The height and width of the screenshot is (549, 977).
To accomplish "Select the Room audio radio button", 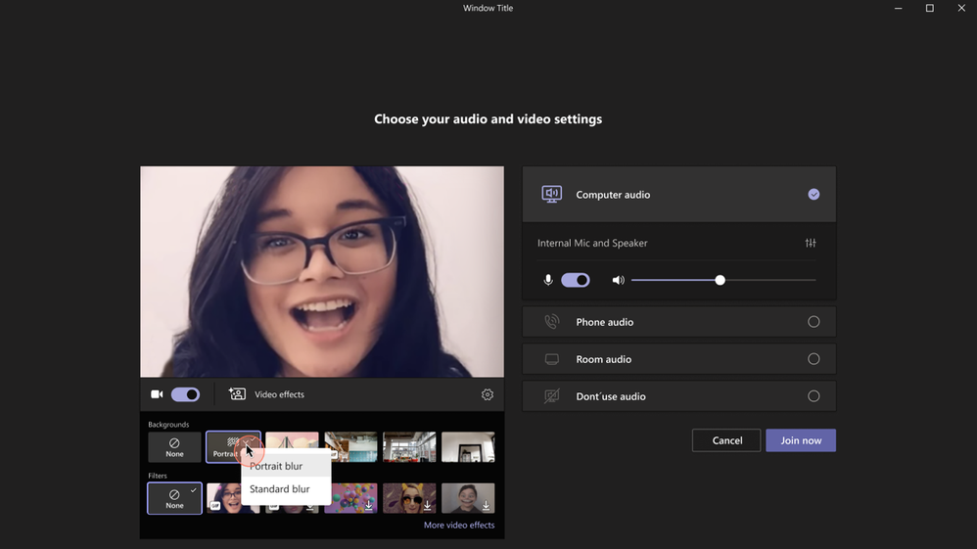I will [x=814, y=359].
